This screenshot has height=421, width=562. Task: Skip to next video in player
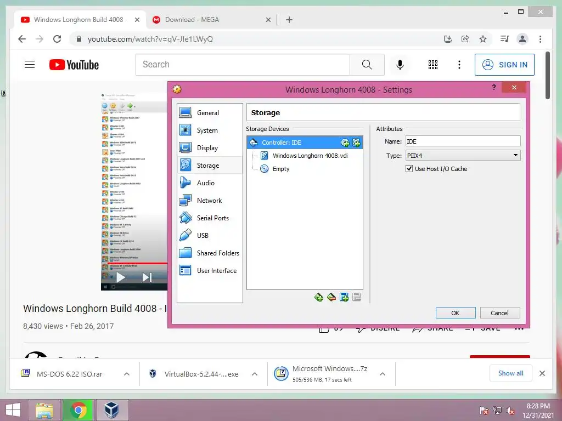[147, 277]
